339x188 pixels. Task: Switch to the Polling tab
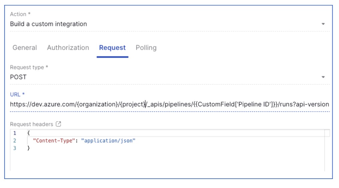[146, 48]
